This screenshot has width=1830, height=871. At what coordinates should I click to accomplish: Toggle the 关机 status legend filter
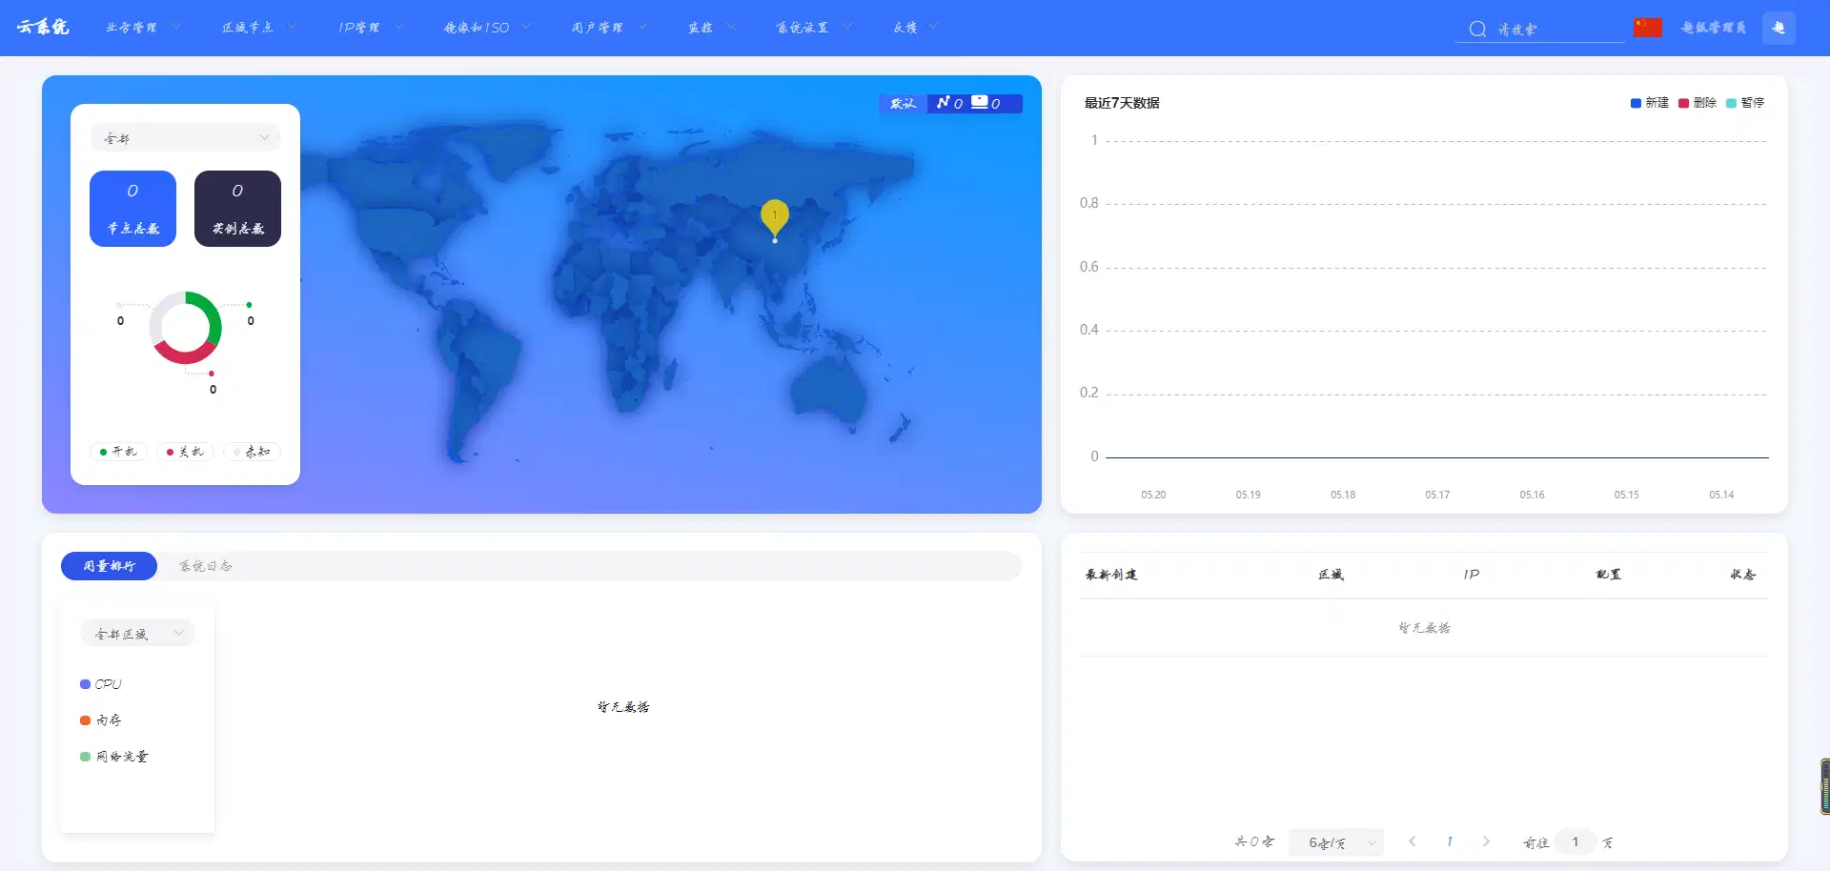pyautogui.click(x=185, y=452)
